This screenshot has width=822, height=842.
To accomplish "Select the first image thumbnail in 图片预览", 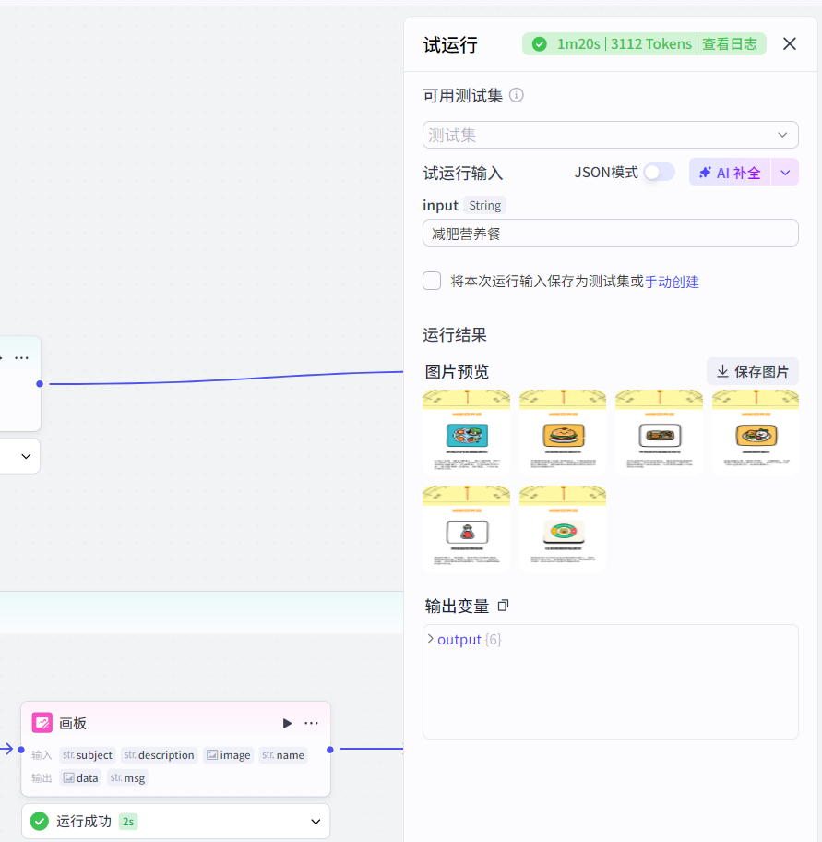I will pyautogui.click(x=466, y=430).
